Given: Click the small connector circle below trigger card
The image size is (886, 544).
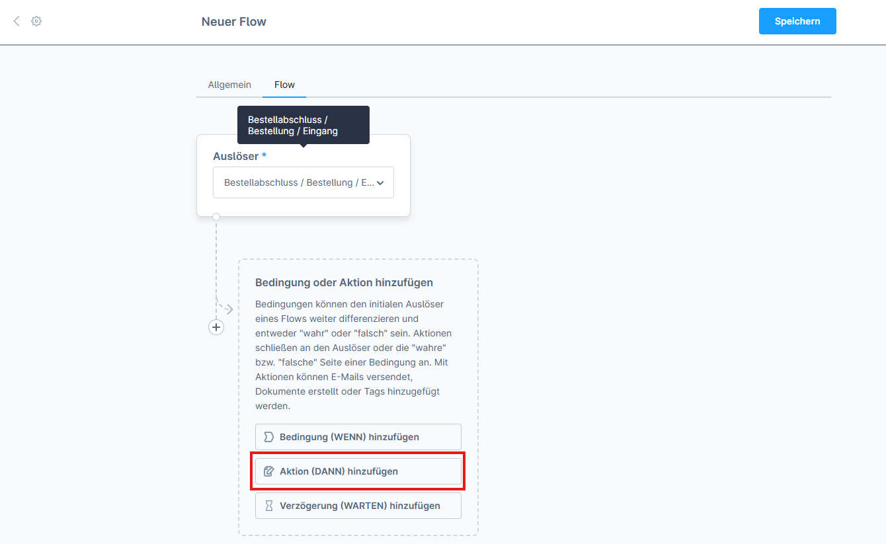Looking at the screenshot, I should [x=216, y=217].
